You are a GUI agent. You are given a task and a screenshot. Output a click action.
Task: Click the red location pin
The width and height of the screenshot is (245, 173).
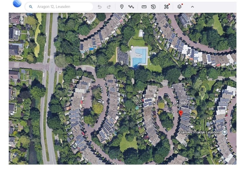pos(181,113)
